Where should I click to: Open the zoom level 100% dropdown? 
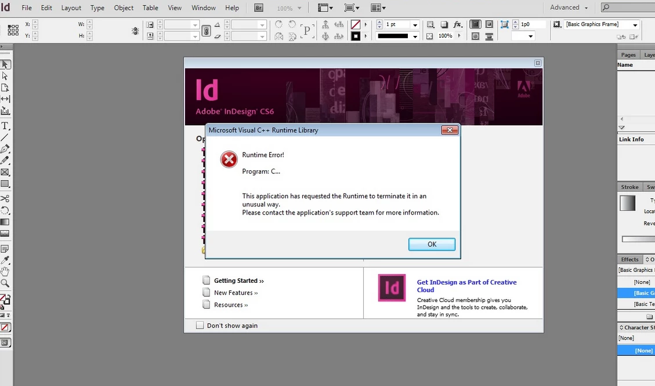click(x=299, y=8)
